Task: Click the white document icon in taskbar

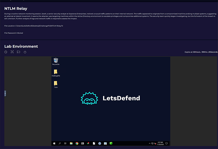Action: click(x=94, y=143)
